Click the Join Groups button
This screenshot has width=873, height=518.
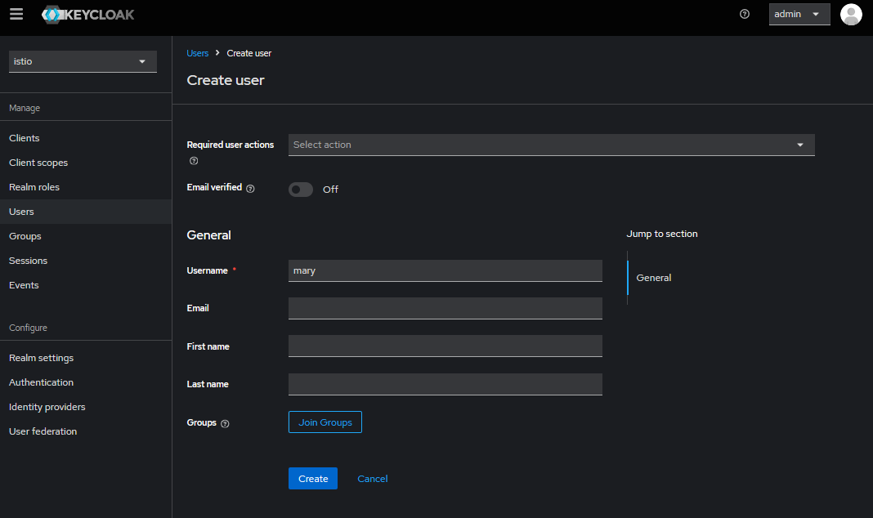point(325,422)
